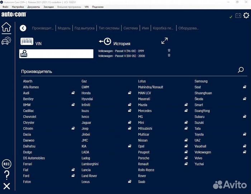Delete Passat V [00-05] history entry

tap(169, 55)
